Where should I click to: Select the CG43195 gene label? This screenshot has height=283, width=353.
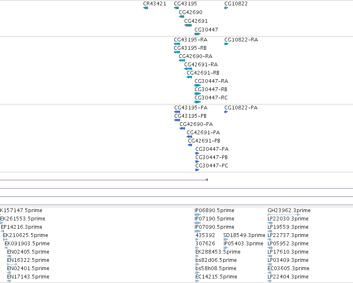[x=185, y=4]
